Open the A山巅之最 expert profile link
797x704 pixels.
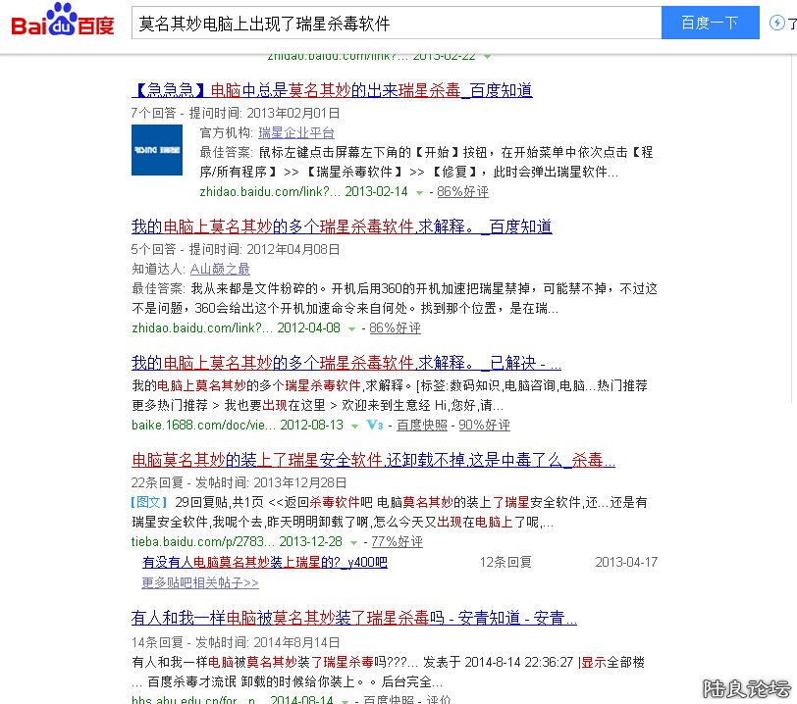point(220,269)
